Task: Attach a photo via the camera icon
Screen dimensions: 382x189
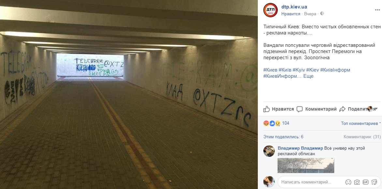Action: (357, 182)
